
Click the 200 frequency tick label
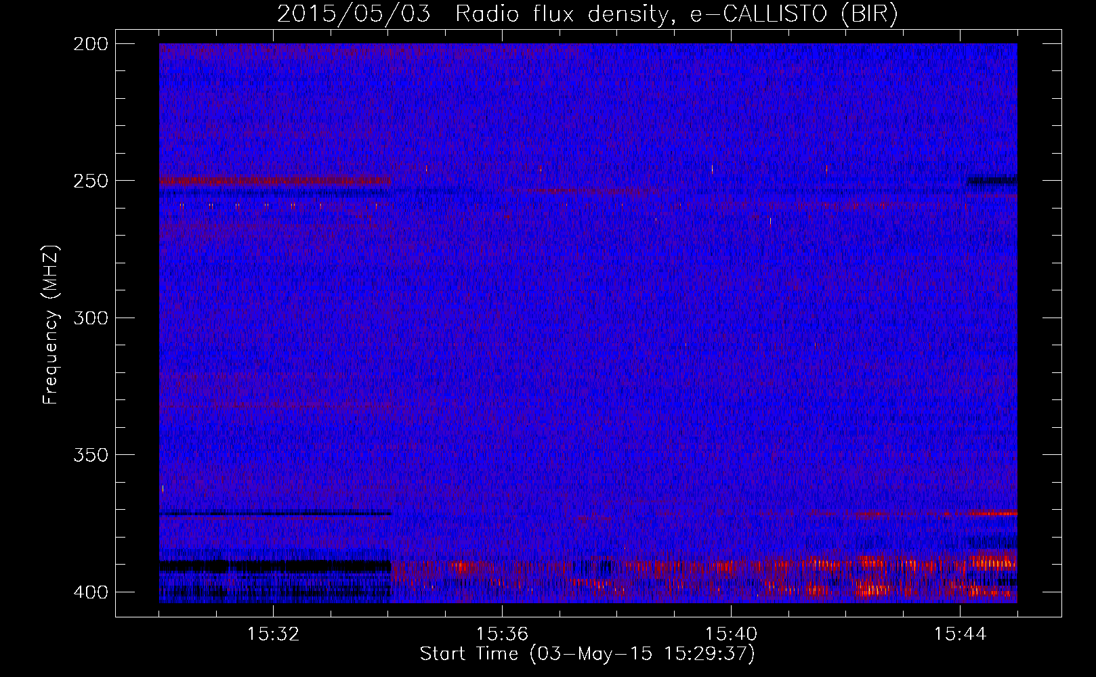tap(90, 44)
